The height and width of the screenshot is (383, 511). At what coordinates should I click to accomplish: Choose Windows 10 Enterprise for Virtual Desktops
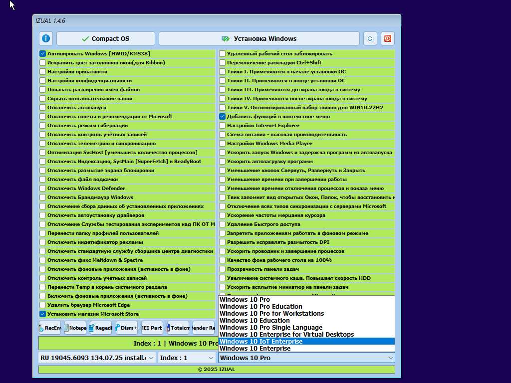tap(306, 335)
